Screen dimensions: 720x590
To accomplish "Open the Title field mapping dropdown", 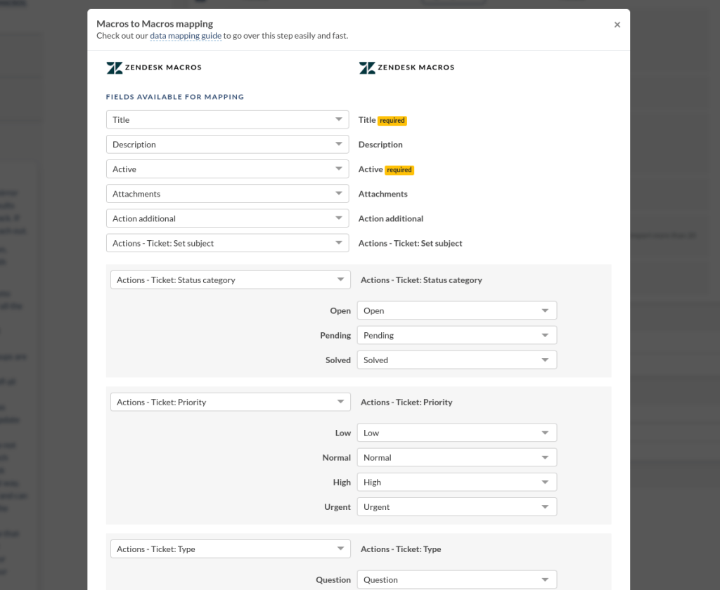I will click(x=227, y=119).
